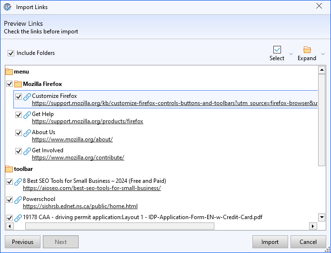The height and width of the screenshot is (253, 331).
Task: Click the Expand folder toolbar icon
Action: [307, 50]
